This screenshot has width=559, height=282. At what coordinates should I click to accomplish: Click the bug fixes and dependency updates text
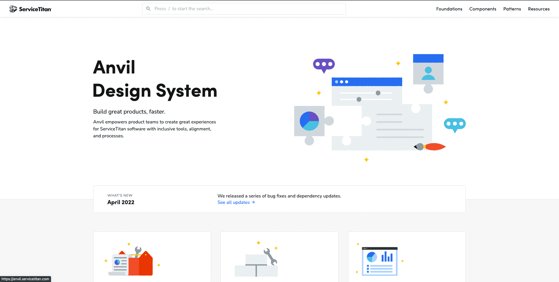click(x=279, y=196)
